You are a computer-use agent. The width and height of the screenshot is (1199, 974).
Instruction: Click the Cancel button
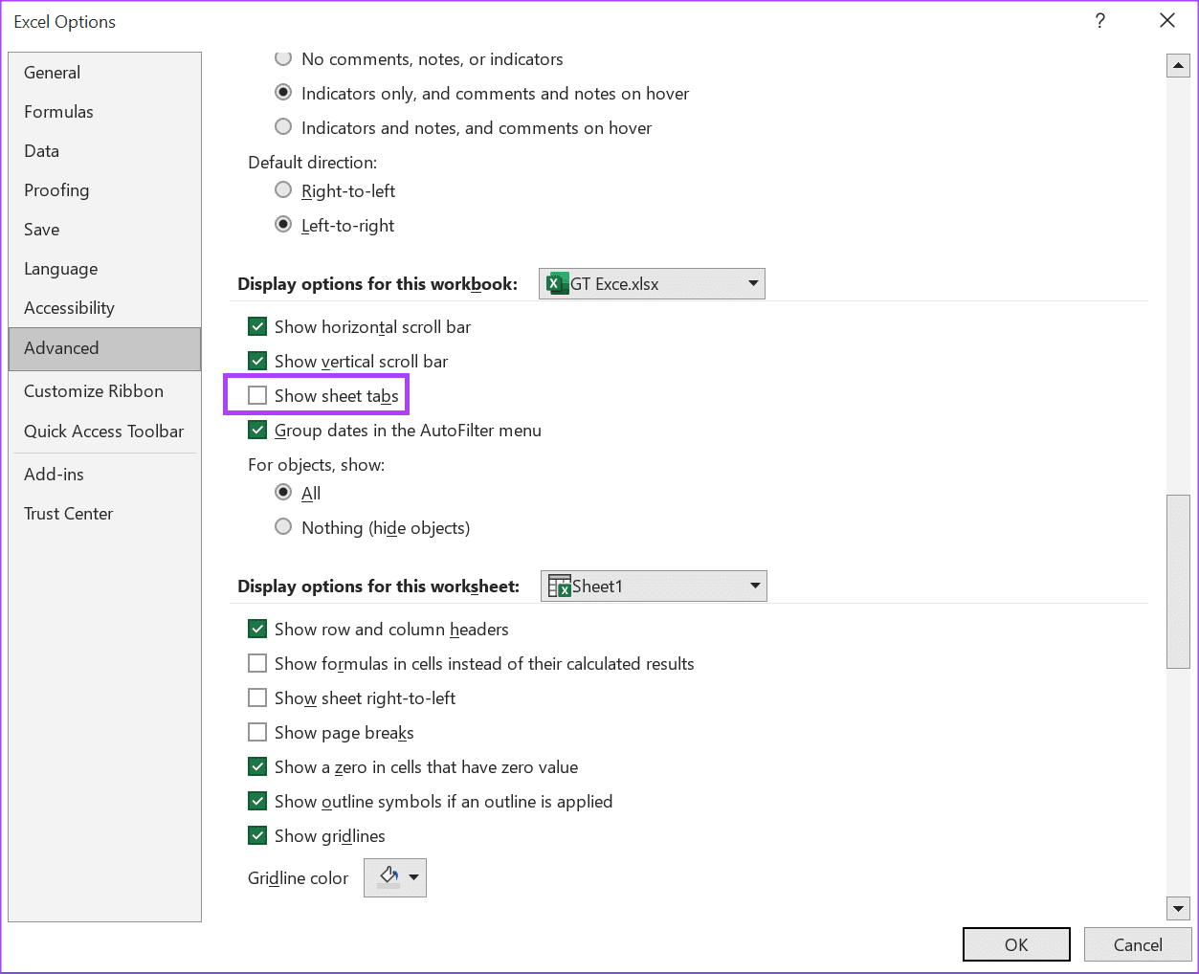1137,944
